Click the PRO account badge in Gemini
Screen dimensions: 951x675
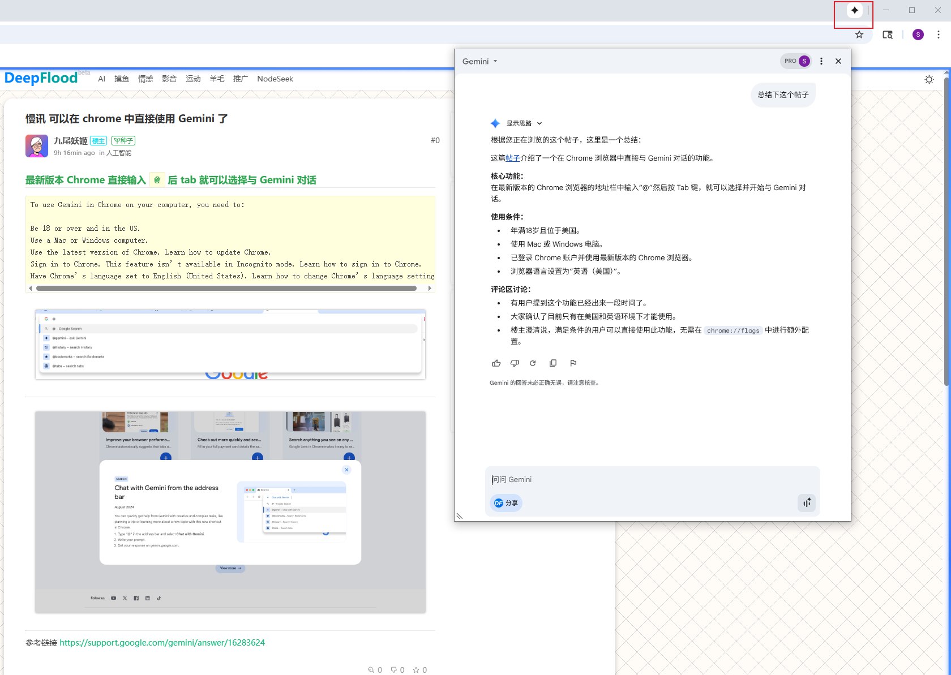tap(795, 61)
